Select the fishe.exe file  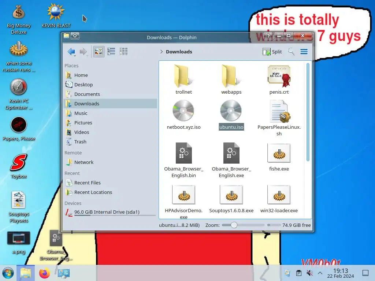point(279,157)
